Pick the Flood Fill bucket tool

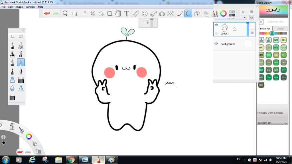(118, 13)
